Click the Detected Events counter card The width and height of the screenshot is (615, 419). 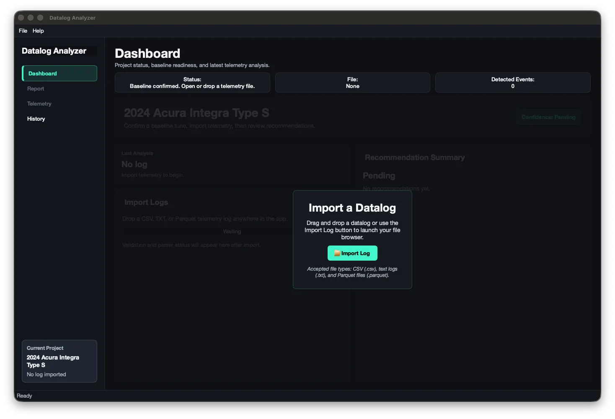tap(513, 83)
